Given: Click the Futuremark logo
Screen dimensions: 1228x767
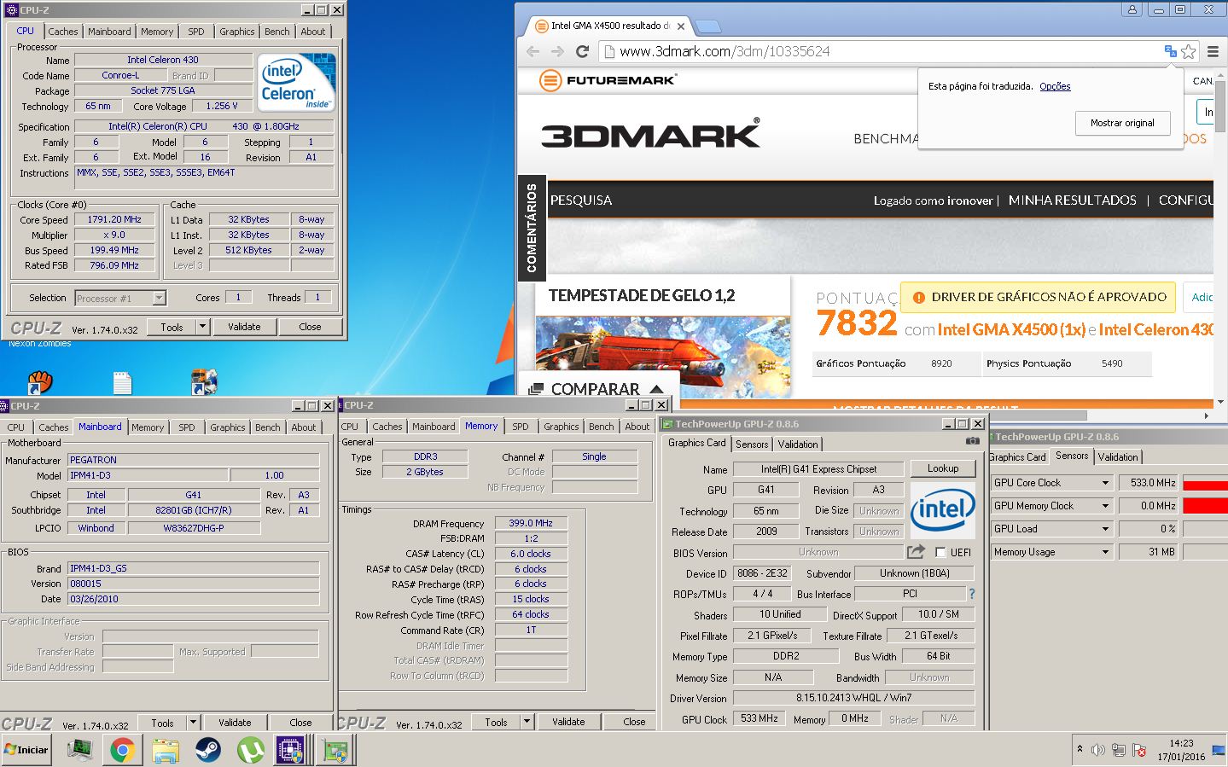Looking at the screenshot, I should [608, 80].
